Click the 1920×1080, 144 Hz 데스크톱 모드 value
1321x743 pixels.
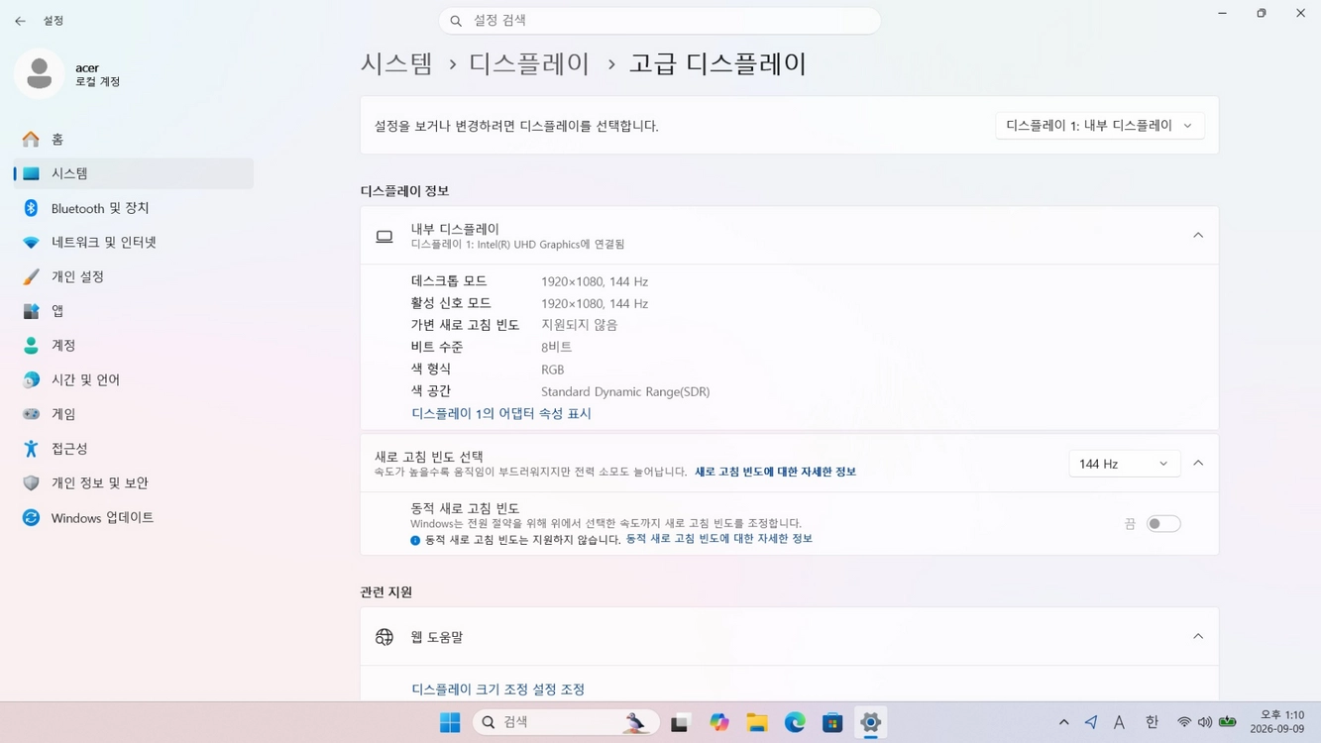[x=595, y=281]
